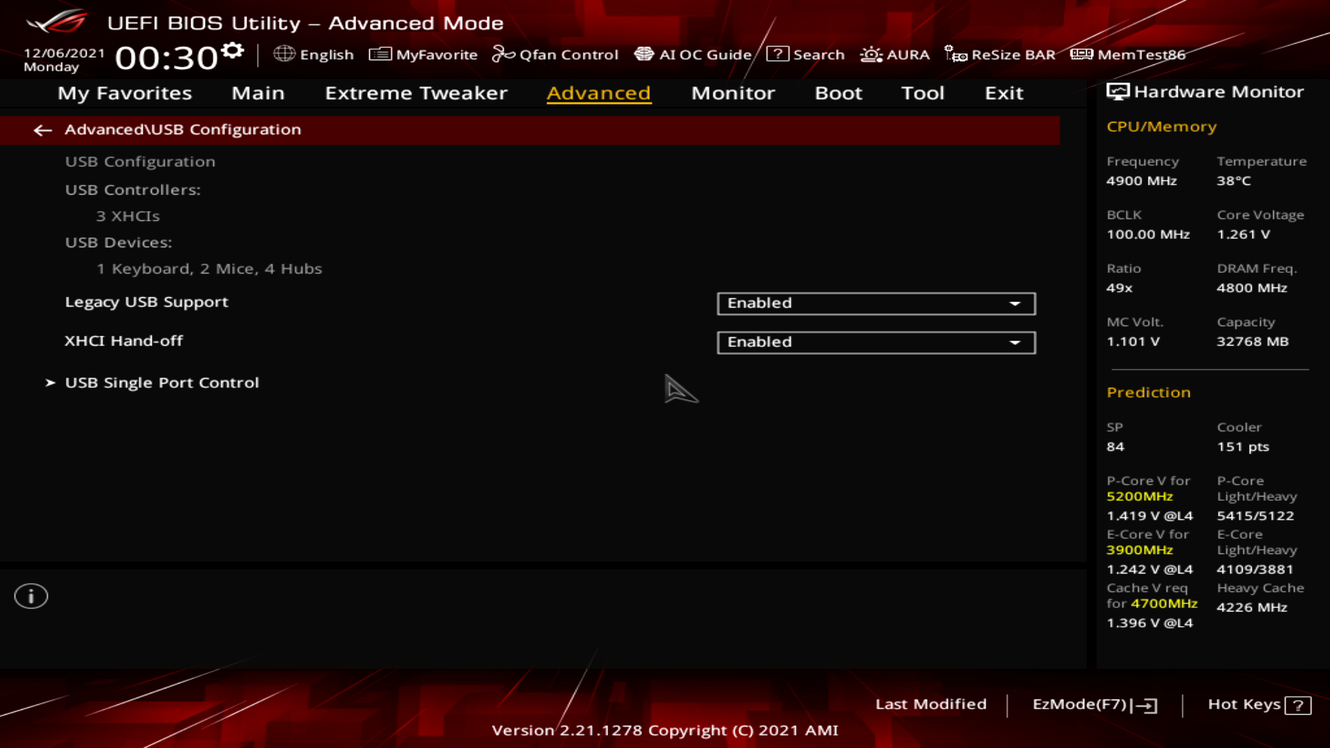
Task: Switch to EzMode(F7)
Action: (x=1094, y=704)
